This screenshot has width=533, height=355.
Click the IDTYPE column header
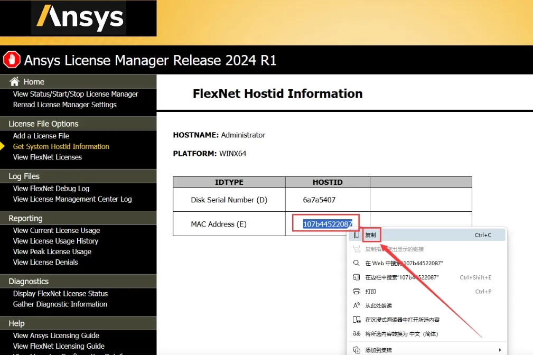click(x=229, y=182)
